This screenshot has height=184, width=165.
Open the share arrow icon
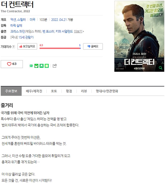pos(55,66)
